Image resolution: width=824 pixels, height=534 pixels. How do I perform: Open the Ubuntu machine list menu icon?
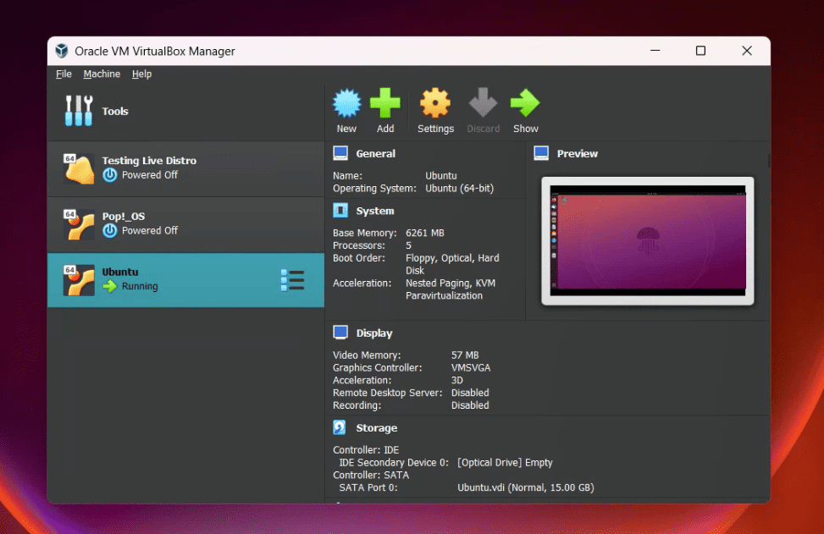(292, 280)
